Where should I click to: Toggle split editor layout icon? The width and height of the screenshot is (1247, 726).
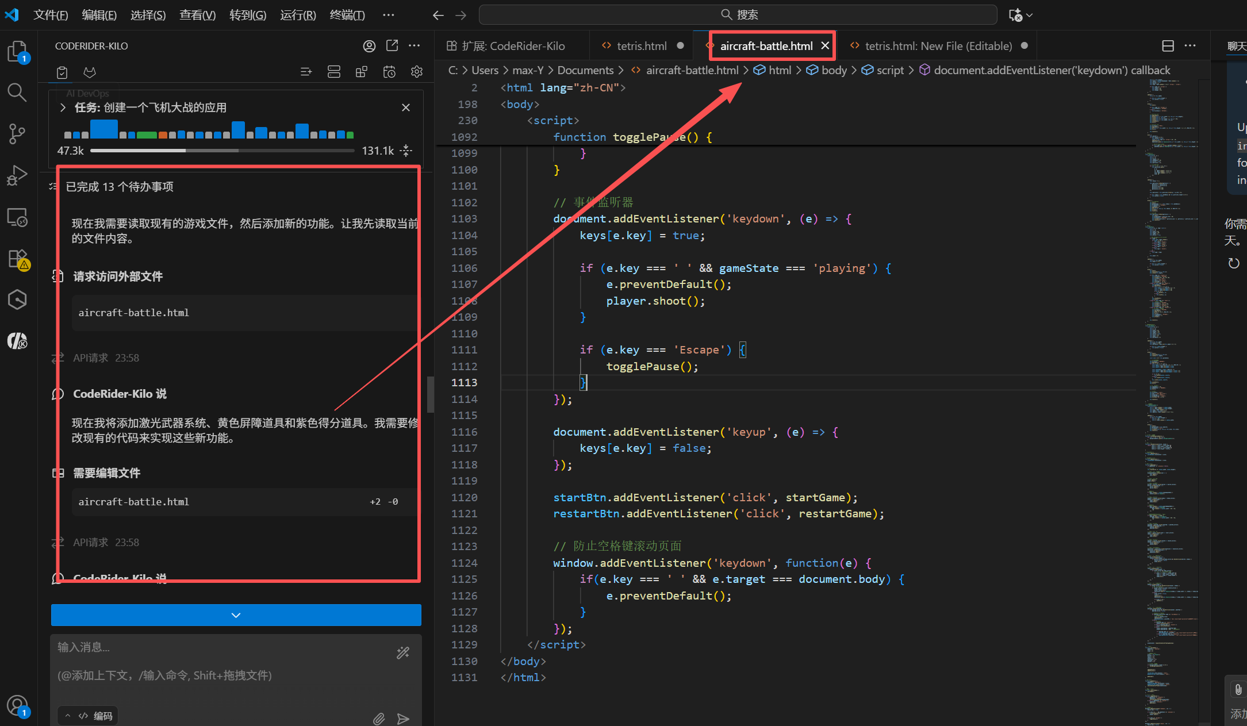pyautogui.click(x=1168, y=46)
